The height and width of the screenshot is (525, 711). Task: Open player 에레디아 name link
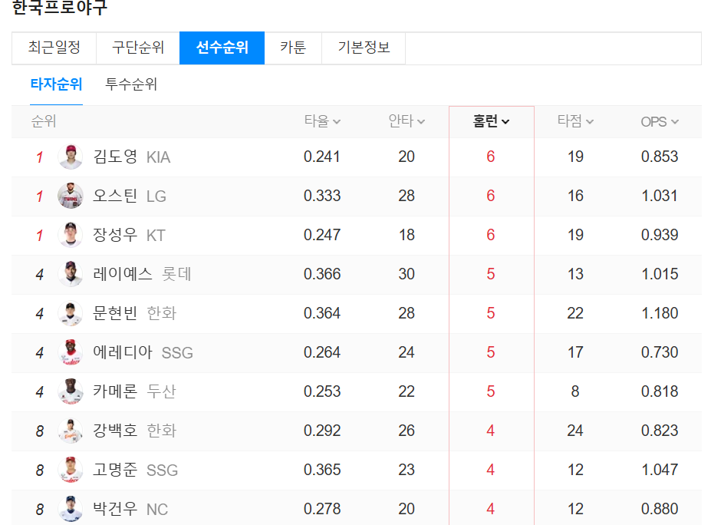pos(123,352)
